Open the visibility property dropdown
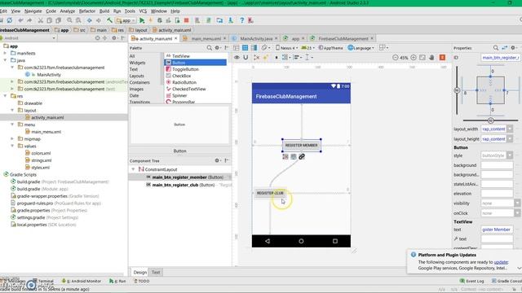Screen dimensions: 522x293 click(x=517, y=203)
